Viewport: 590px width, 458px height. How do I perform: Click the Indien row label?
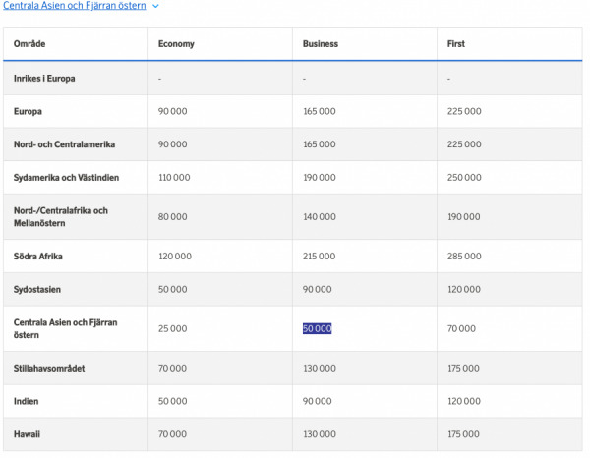[27, 402]
